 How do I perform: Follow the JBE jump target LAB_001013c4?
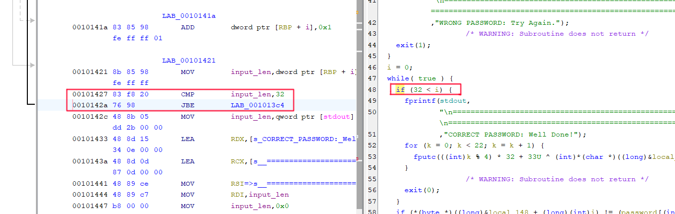pyautogui.click(x=258, y=105)
